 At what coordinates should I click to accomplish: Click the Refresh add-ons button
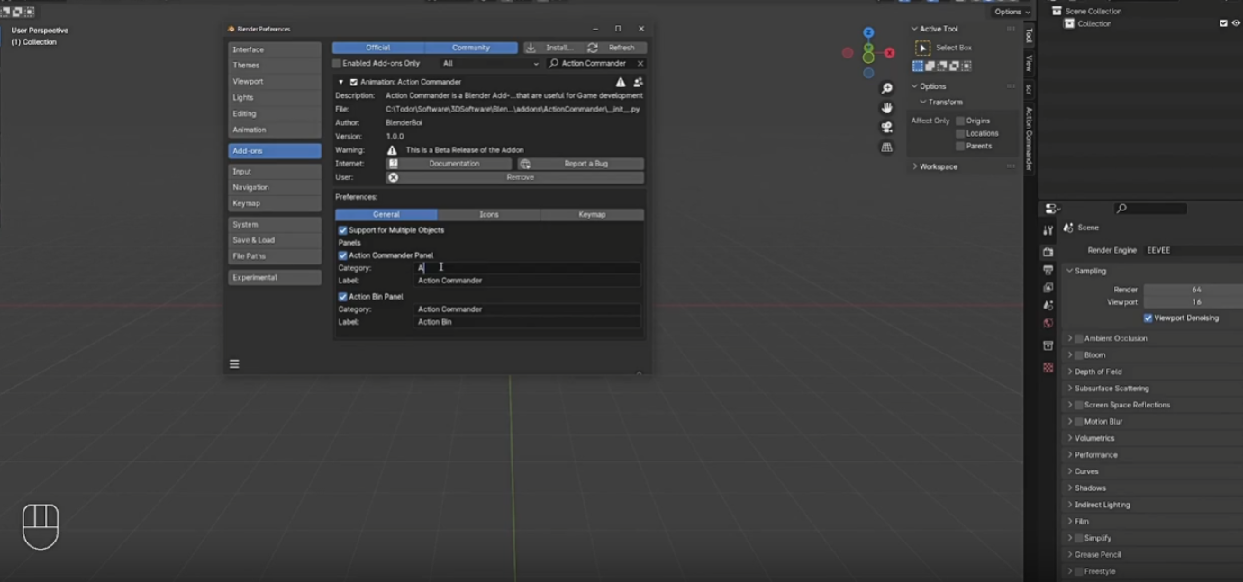[613, 48]
